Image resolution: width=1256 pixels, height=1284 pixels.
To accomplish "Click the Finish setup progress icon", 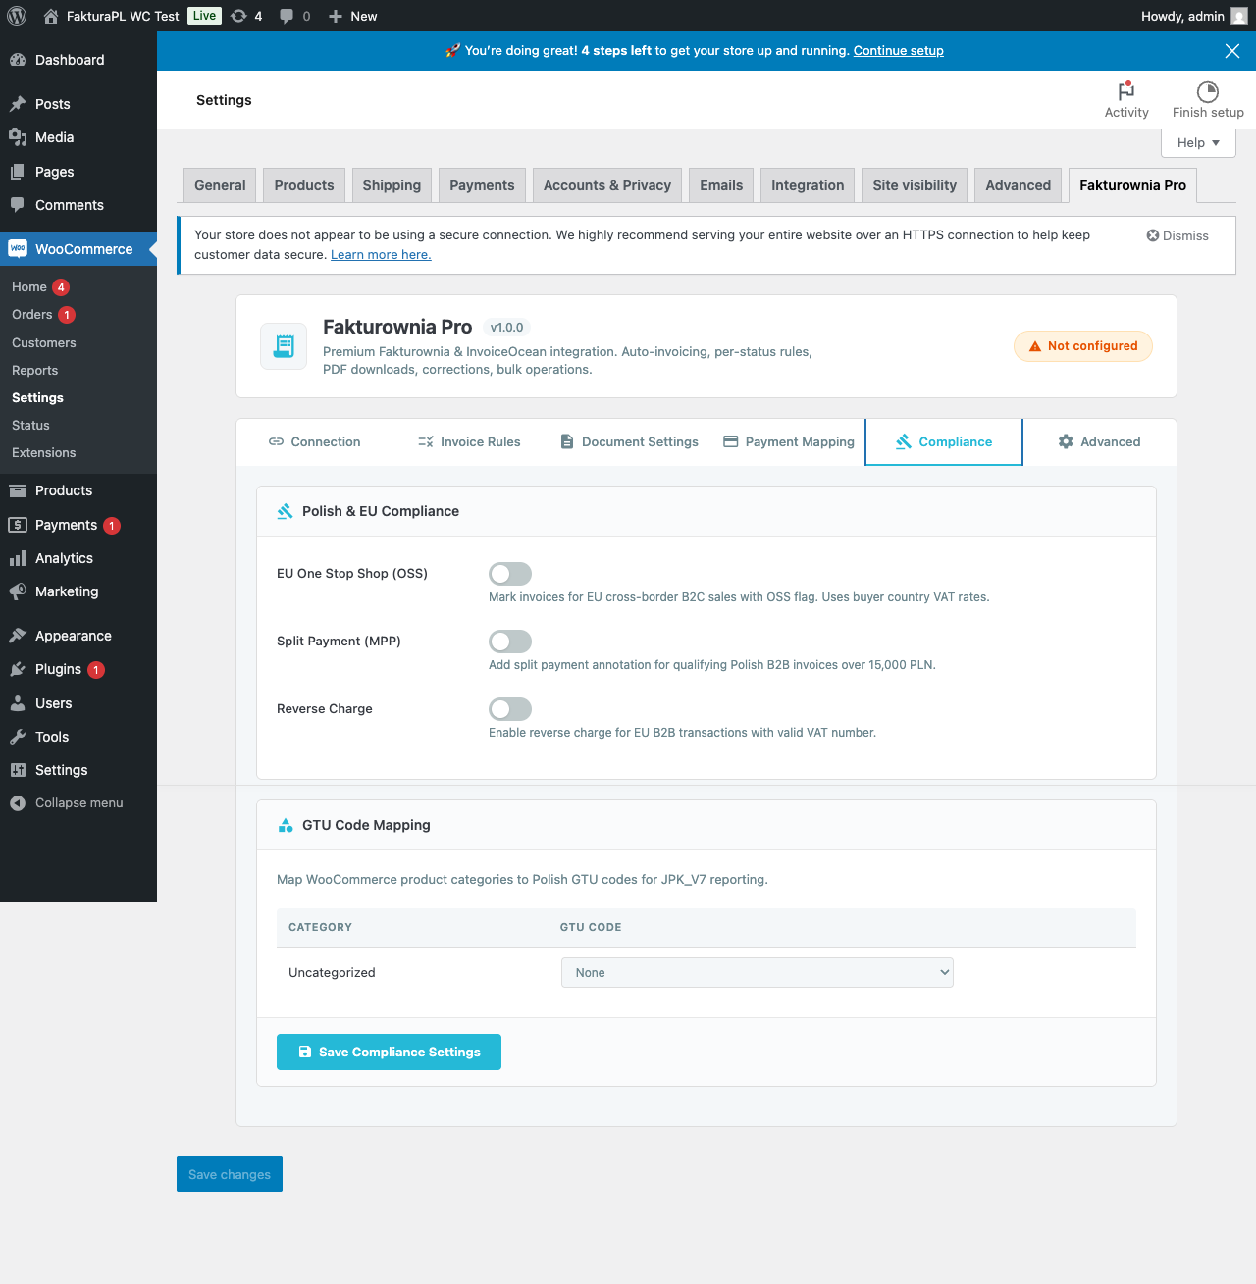I will point(1208,92).
